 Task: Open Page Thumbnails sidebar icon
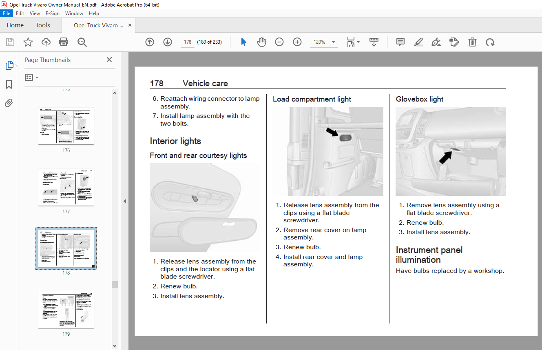9,65
